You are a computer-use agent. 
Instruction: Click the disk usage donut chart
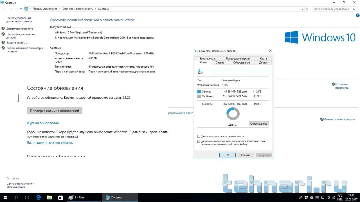pyautogui.click(x=233, y=114)
